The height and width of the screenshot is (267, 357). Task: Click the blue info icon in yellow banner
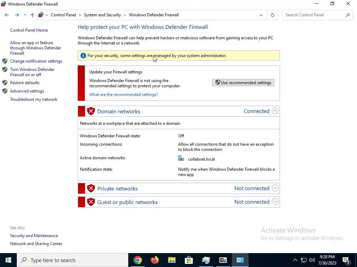[x=83, y=56]
